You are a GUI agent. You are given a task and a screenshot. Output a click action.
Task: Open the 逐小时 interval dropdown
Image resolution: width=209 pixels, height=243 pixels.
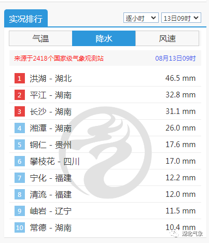[141, 18]
